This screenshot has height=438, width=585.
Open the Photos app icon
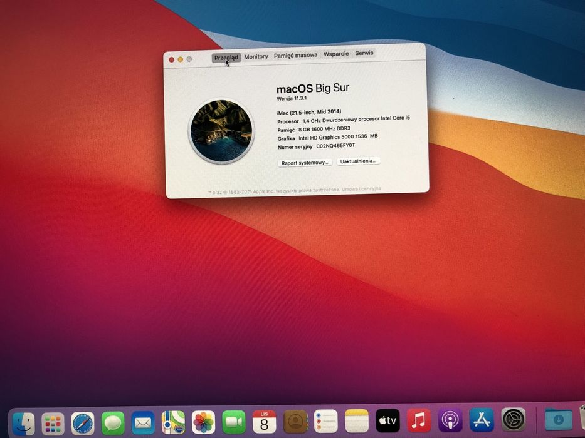point(203,422)
